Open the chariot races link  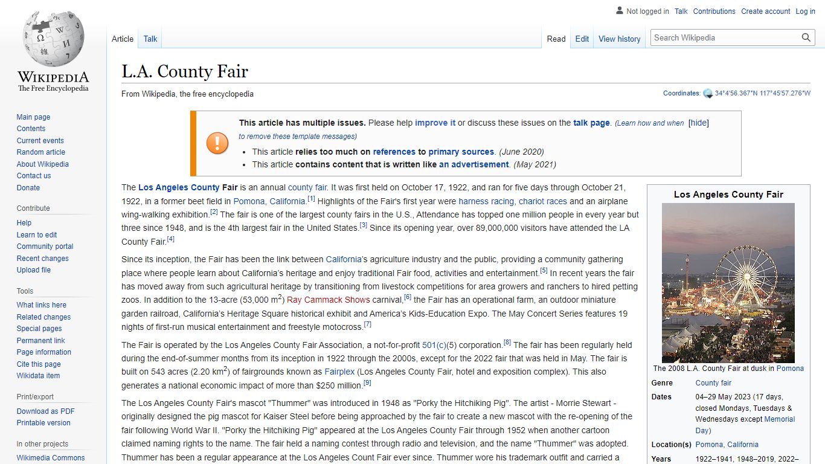[x=543, y=201]
